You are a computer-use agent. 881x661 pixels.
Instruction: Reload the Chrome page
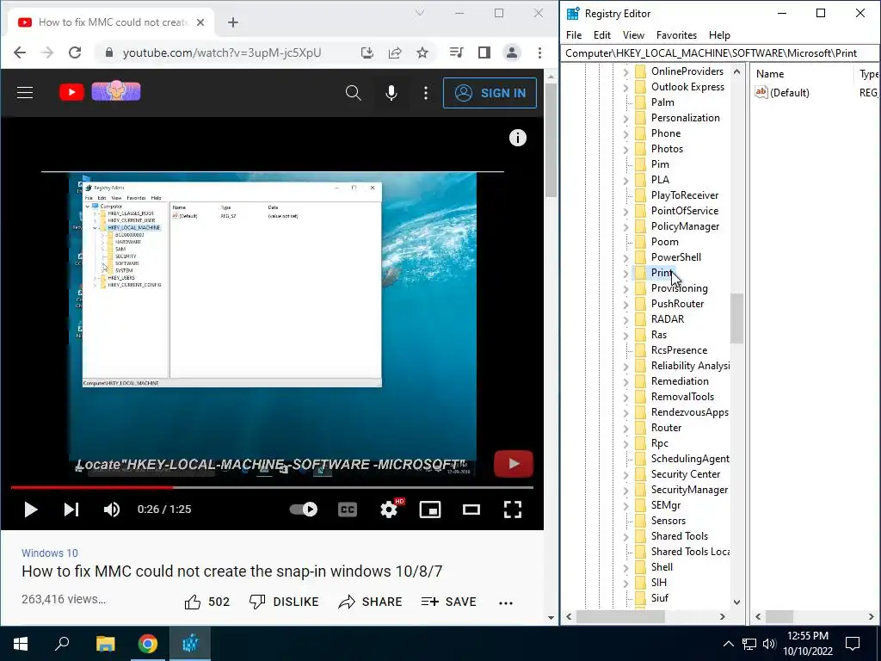(x=75, y=53)
